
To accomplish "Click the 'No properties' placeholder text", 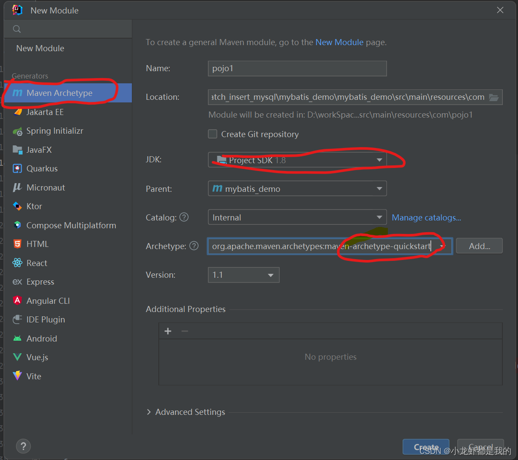I will coord(330,357).
